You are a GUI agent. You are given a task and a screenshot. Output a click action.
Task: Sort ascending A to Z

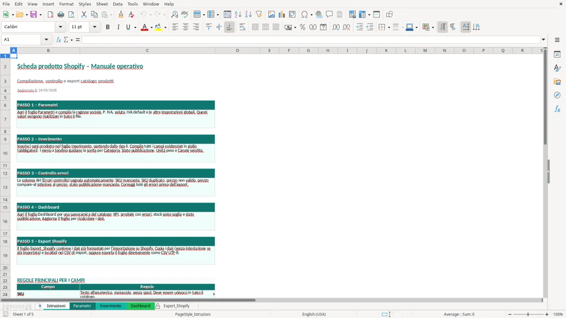point(238,15)
